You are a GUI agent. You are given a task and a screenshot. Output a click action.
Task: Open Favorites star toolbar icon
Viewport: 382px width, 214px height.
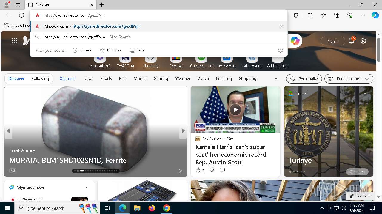pos(324,15)
